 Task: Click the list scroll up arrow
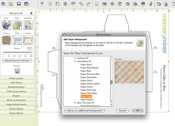point(111,102)
